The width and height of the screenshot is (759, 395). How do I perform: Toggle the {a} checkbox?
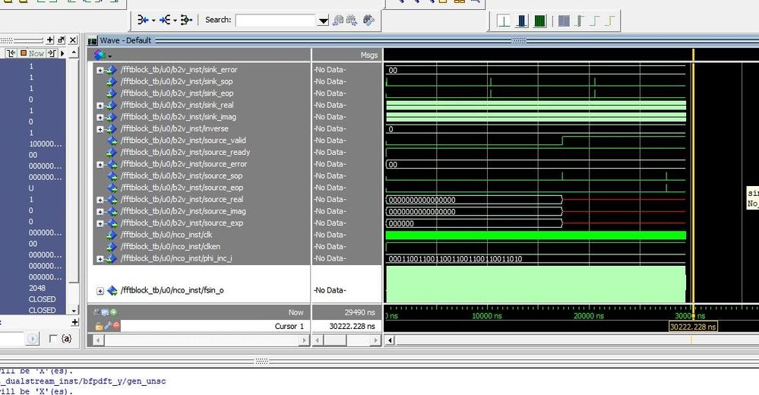tap(53, 338)
